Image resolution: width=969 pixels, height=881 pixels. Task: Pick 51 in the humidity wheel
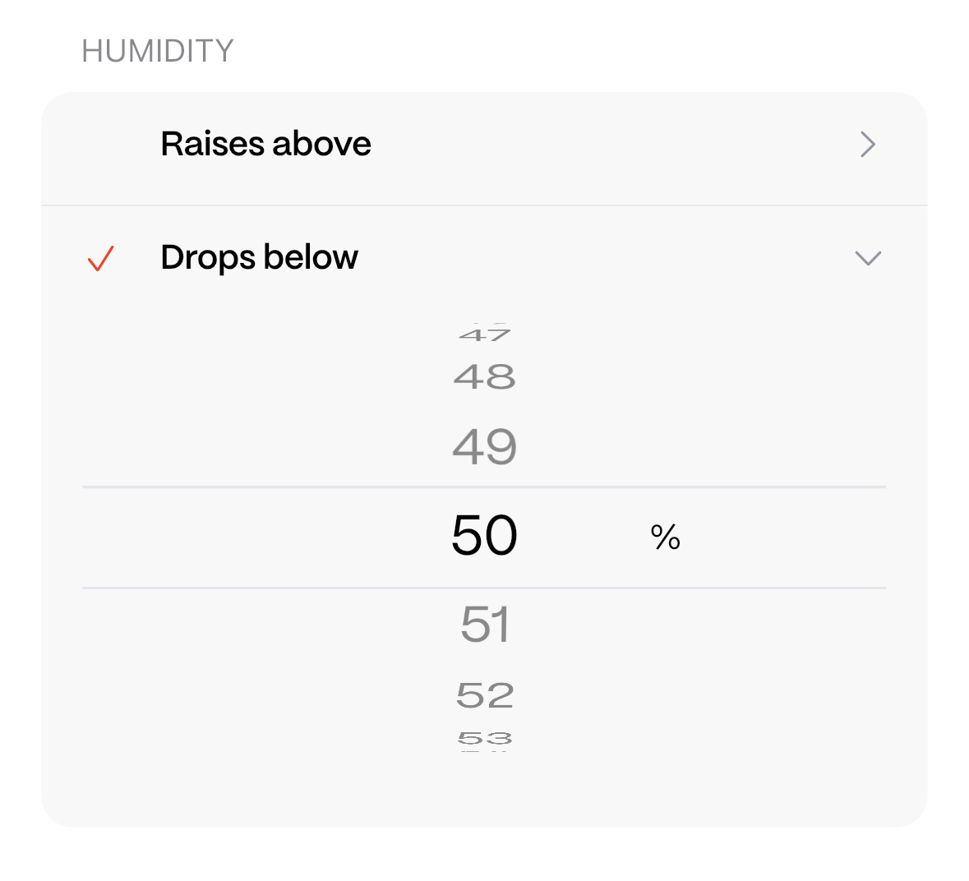pos(485,625)
